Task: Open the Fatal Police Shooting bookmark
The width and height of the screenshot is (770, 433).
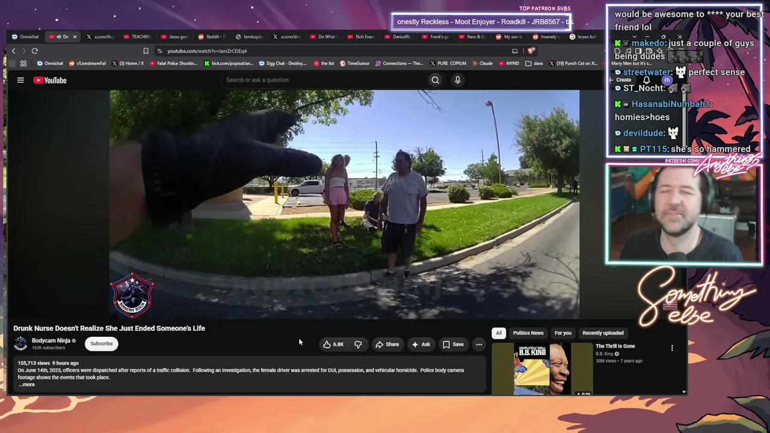Action: [x=173, y=63]
